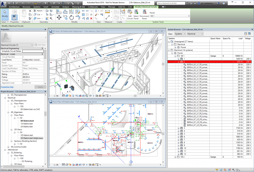Toggle Shadows in 3D view control bar
The image size is (254, 172).
(x=73, y=96)
